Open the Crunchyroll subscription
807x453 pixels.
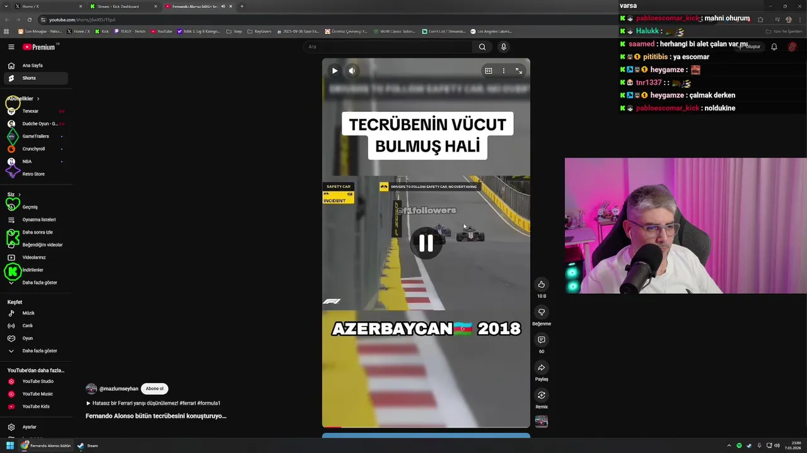point(36,149)
